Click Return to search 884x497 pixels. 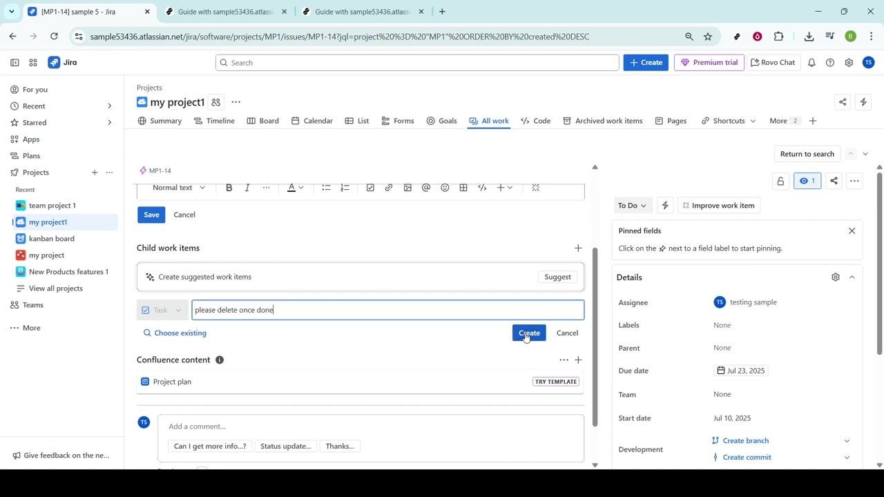807,154
